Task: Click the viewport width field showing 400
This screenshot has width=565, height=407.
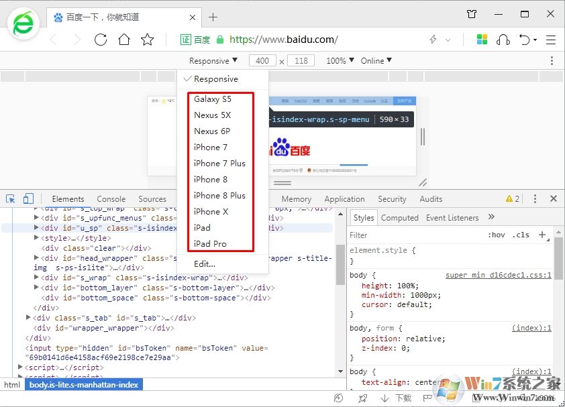Action: [262, 60]
